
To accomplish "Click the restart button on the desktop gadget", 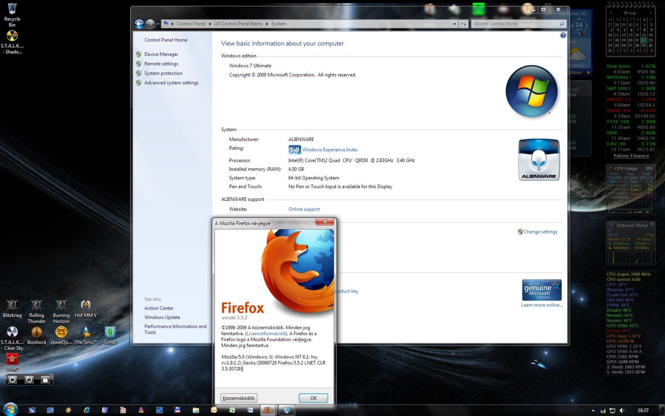I will 29,379.
